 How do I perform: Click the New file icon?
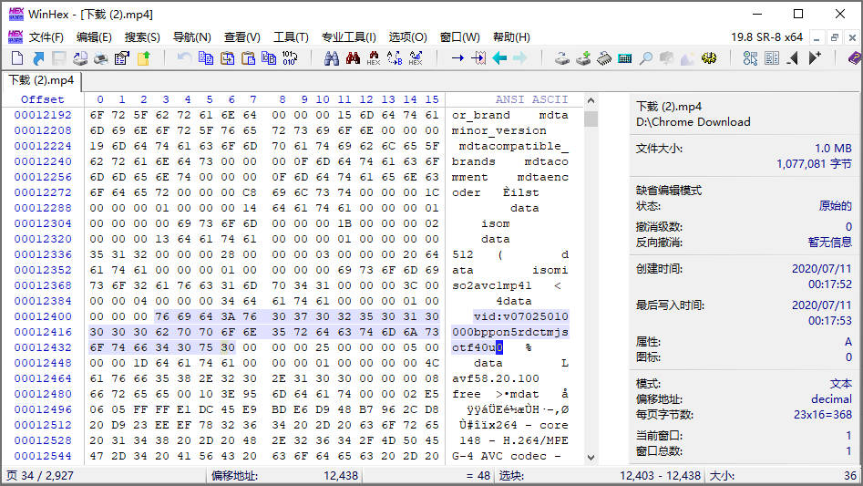[x=17, y=58]
